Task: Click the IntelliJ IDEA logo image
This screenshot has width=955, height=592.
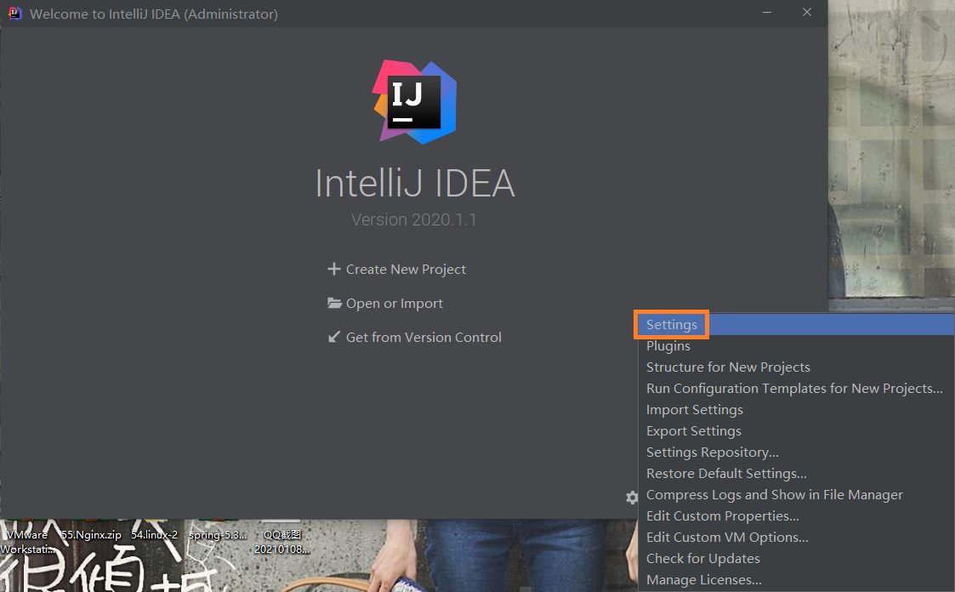Action: click(x=415, y=102)
